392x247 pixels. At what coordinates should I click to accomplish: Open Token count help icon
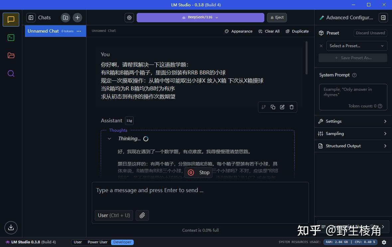[x=380, y=106]
